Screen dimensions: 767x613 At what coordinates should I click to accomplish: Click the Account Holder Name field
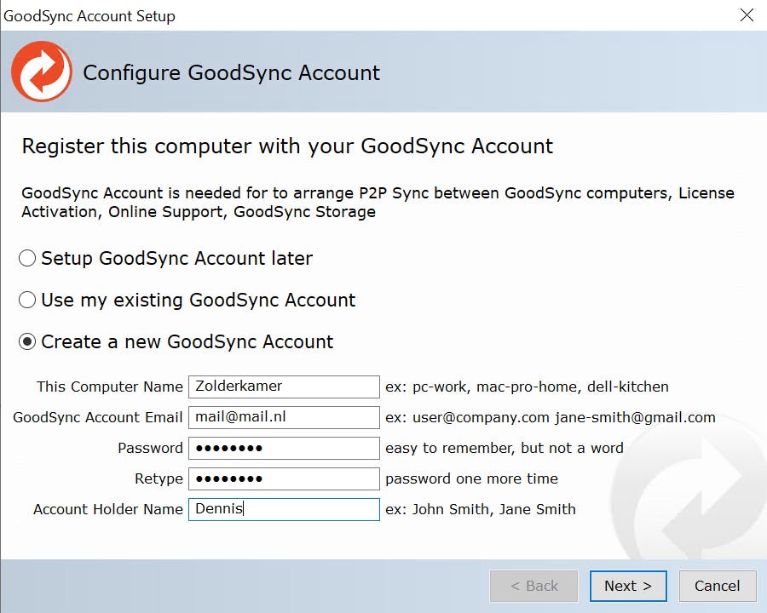pos(283,509)
